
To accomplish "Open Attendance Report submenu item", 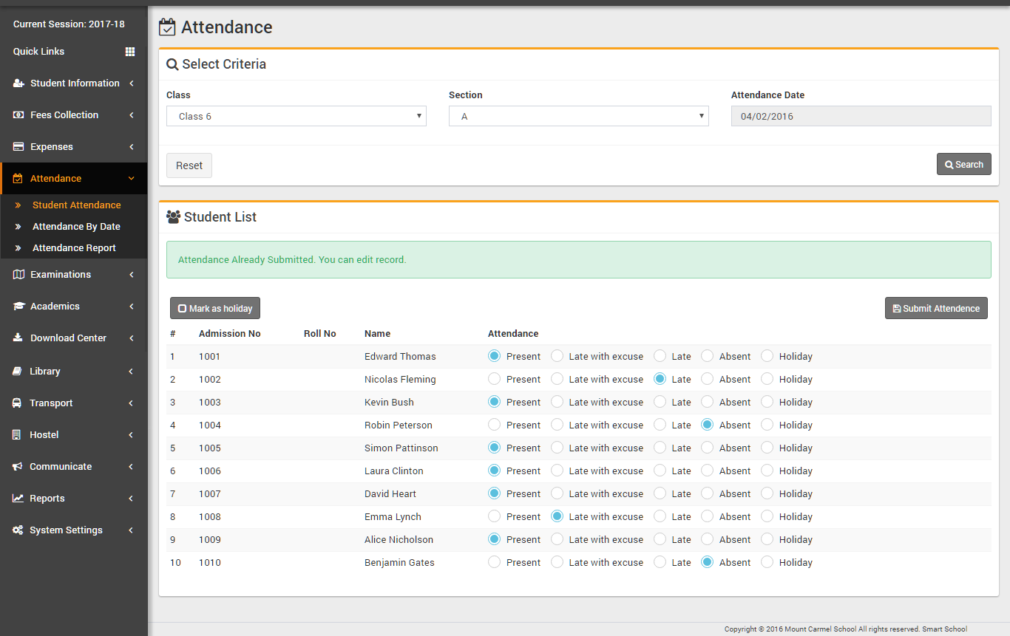I will pyautogui.click(x=74, y=248).
